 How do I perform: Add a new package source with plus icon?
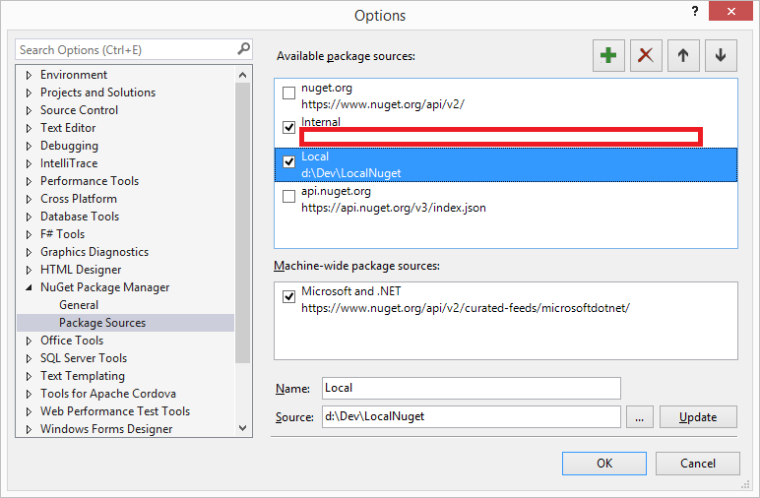tap(608, 56)
